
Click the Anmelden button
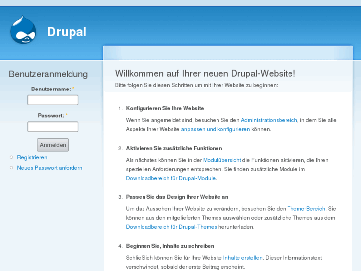click(53, 145)
